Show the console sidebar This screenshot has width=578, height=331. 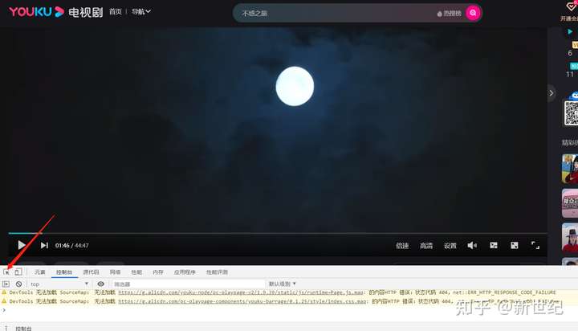pos(6,284)
